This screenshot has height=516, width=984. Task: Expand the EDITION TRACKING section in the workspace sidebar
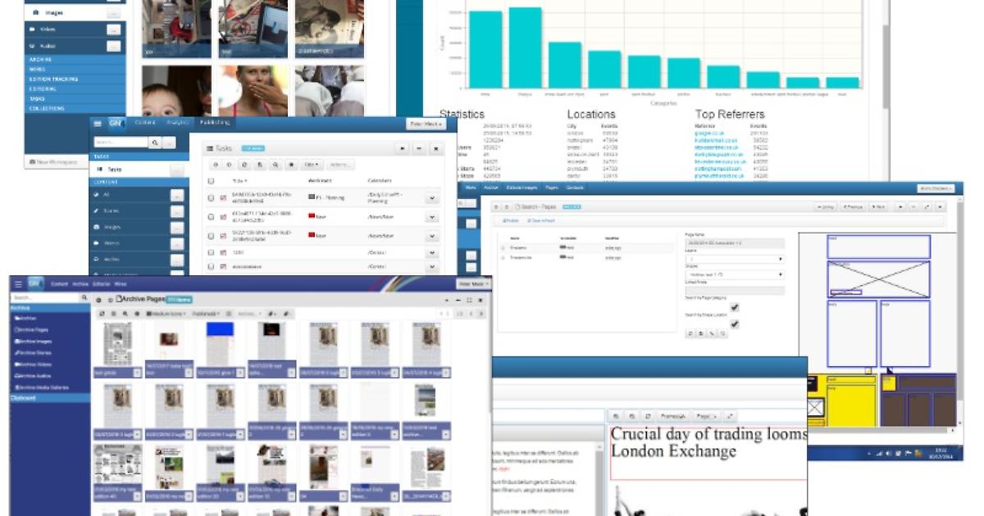pyautogui.click(x=75, y=79)
